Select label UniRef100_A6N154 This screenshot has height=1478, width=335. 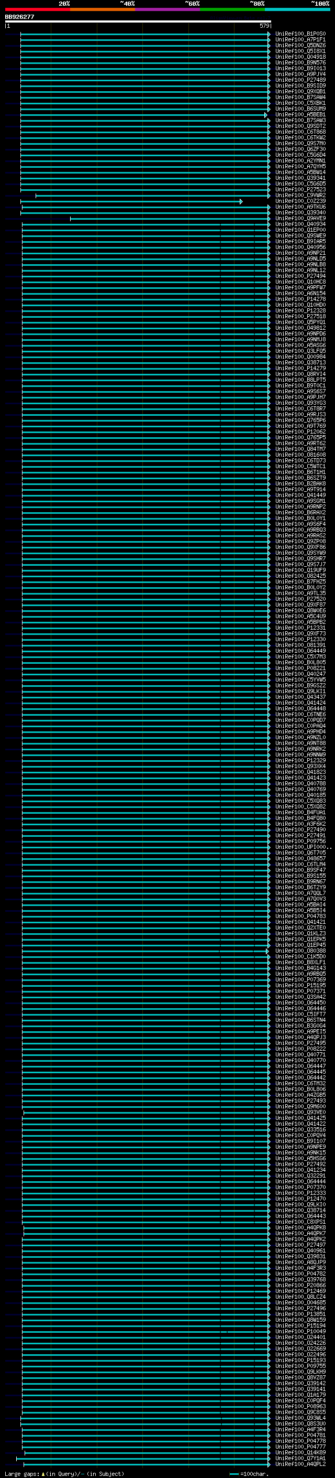300,293
